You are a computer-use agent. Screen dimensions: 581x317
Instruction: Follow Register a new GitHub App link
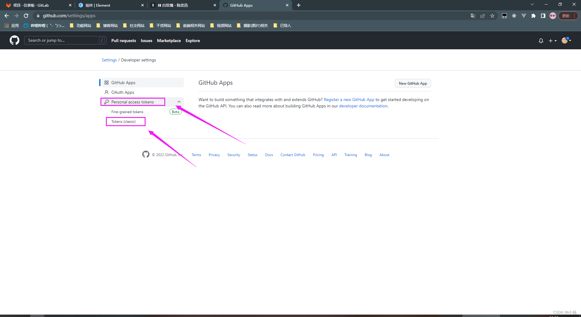349,100
